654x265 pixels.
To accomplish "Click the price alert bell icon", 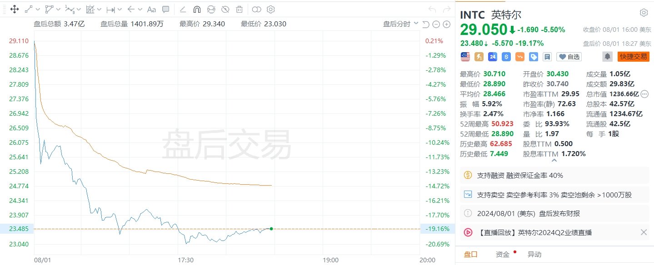I will [x=607, y=57].
